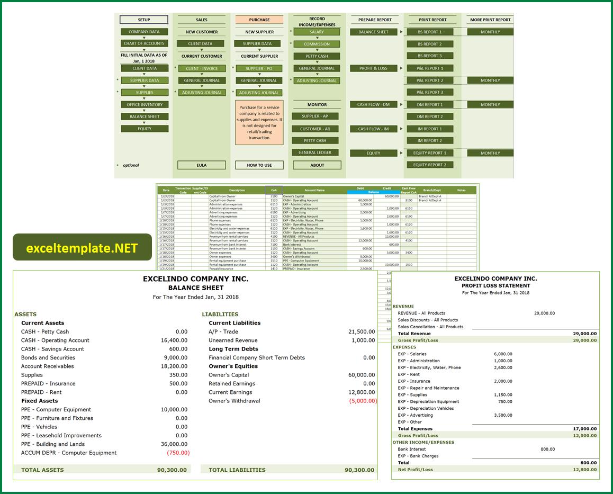The image size is (613, 494).
Task: Click the ABOUT button
Action: click(x=317, y=165)
